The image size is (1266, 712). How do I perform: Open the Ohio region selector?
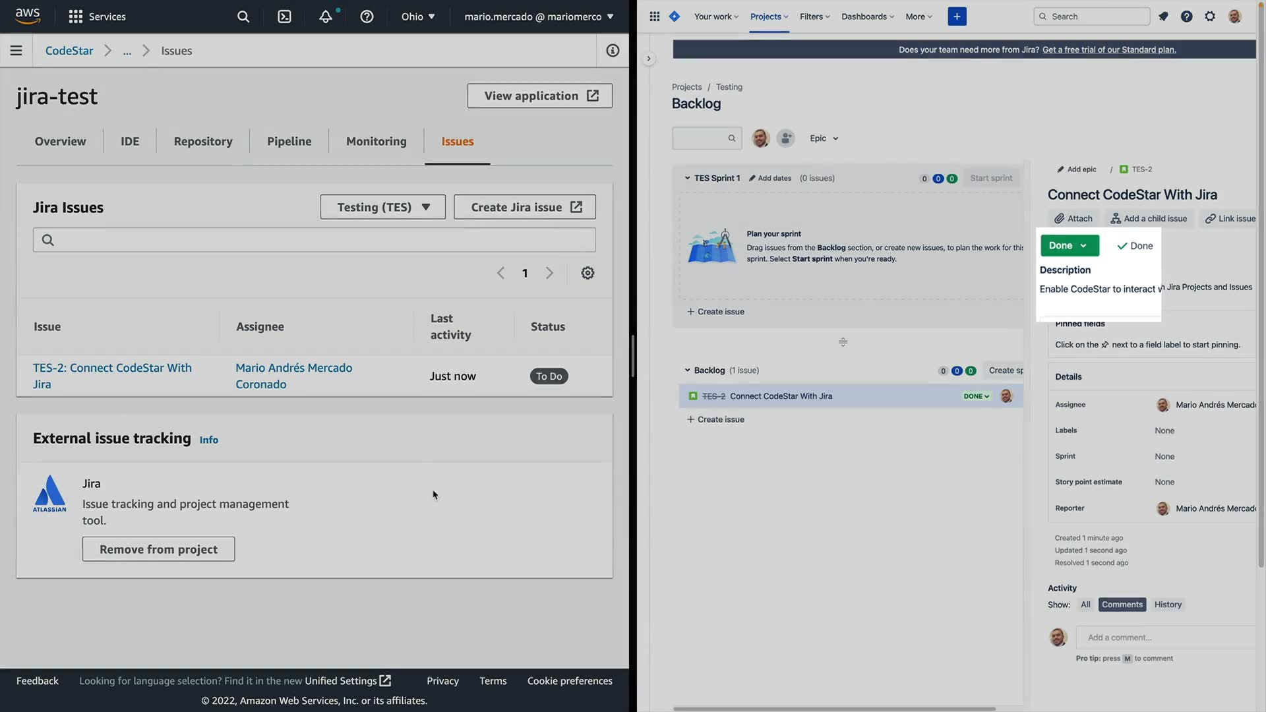[x=418, y=16]
